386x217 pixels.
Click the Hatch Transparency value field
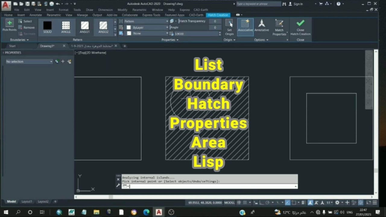pyautogui.click(x=215, y=21)
